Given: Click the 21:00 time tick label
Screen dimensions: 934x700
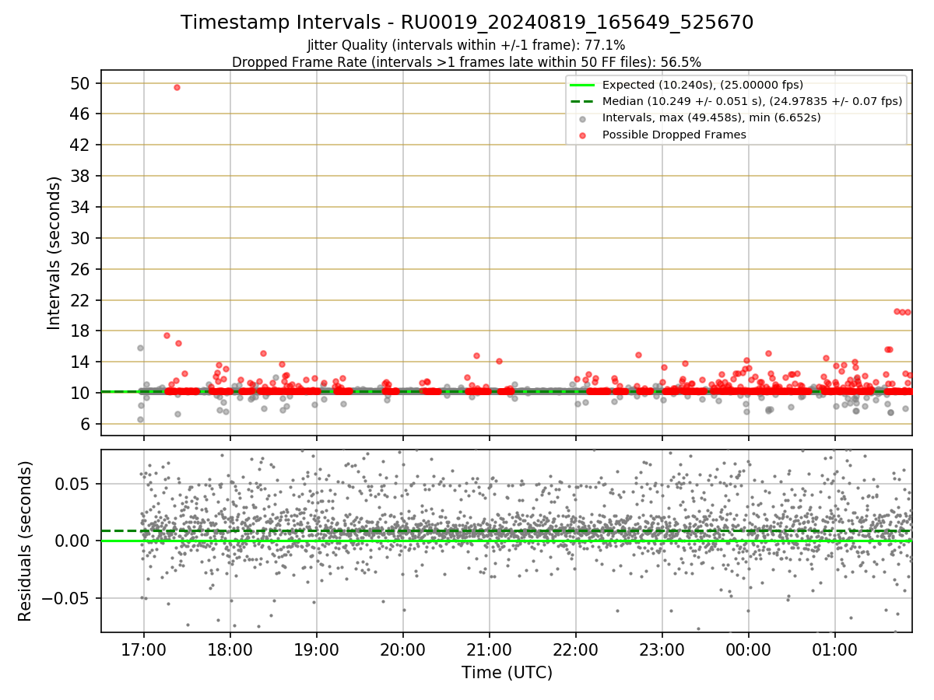Looking at the screenshot, I should tap(489, 649).
